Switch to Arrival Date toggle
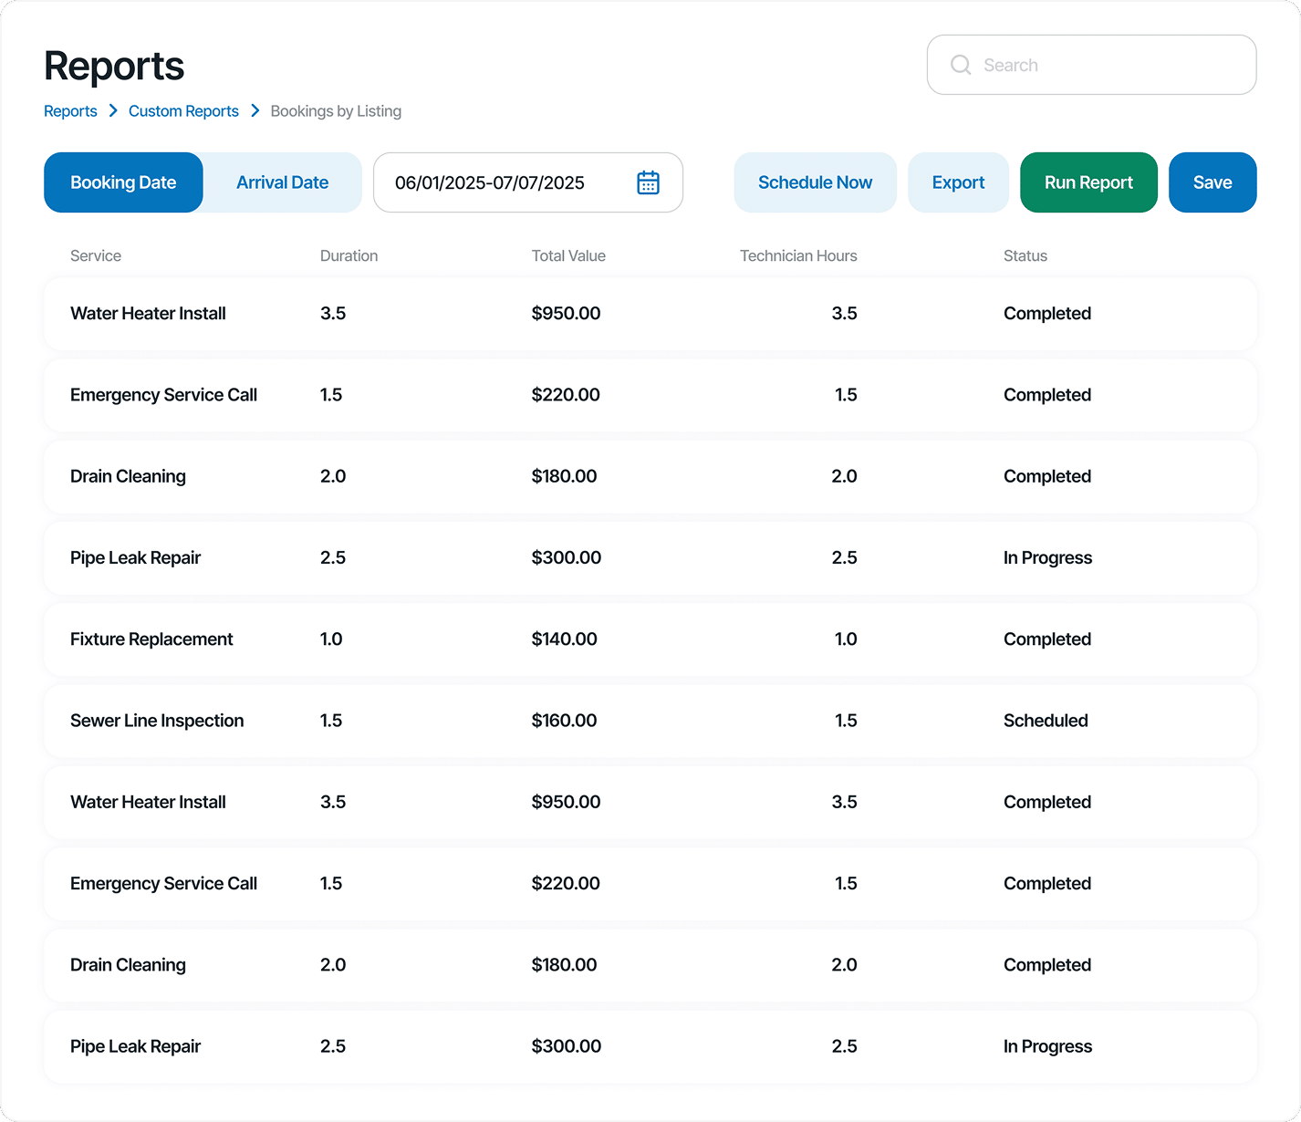Image resolution: width=1301 pixels, height=1122 pixels. [282, 182]
